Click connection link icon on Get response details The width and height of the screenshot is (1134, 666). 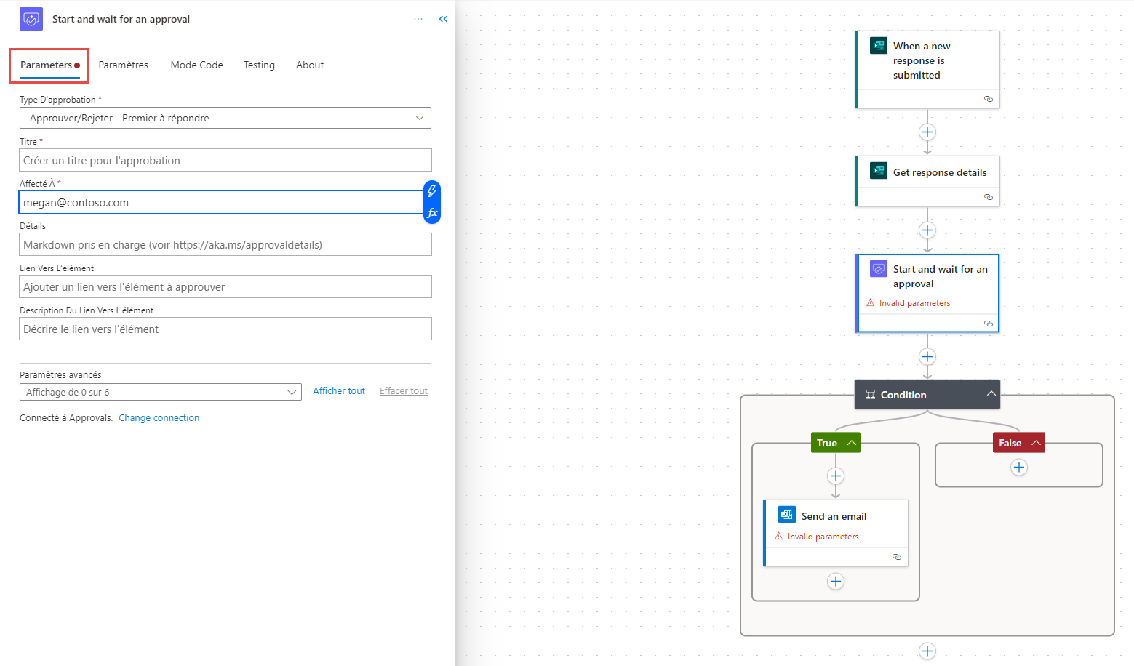tap(989, 197)
